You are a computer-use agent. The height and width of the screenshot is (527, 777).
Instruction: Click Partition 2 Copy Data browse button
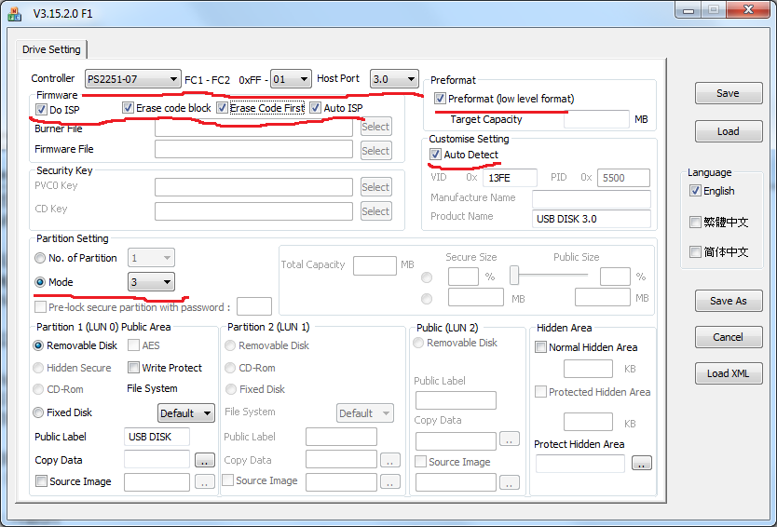pyautogui.click(x=390, y=460)
